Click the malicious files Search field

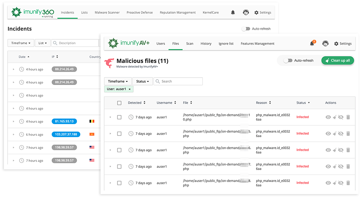(x=180, y=81)
